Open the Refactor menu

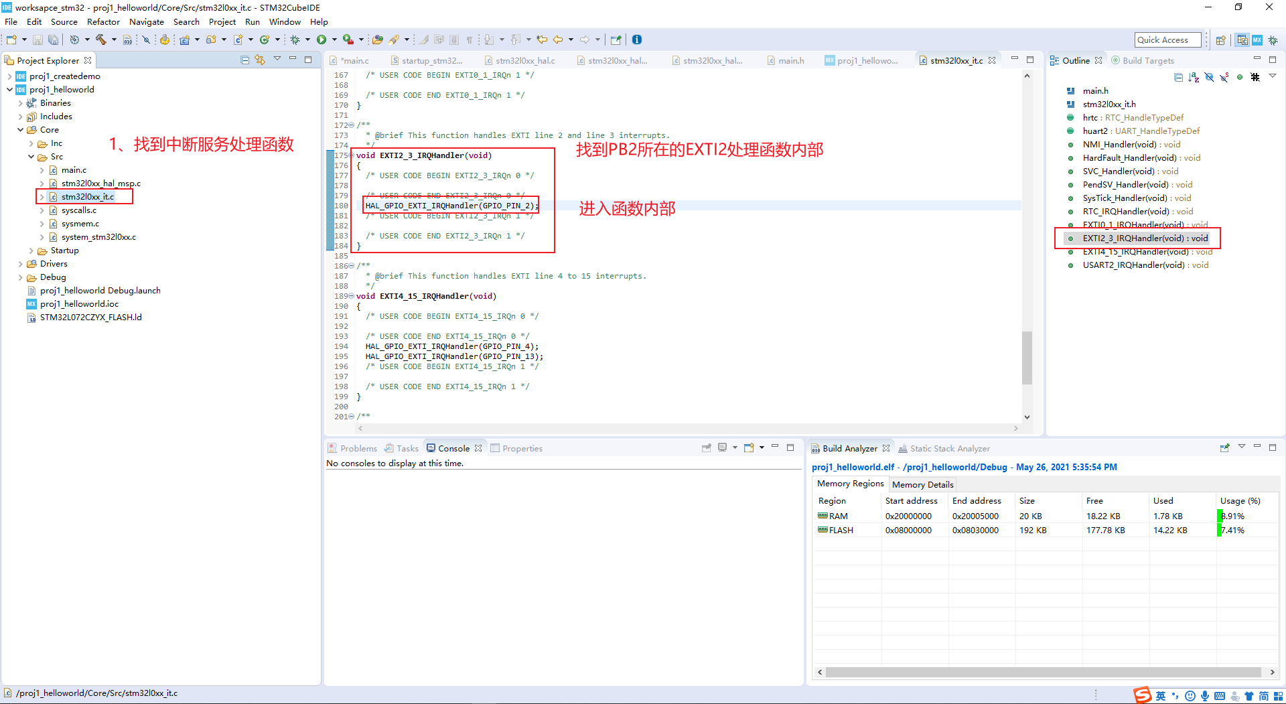click(x=104, y=21)
